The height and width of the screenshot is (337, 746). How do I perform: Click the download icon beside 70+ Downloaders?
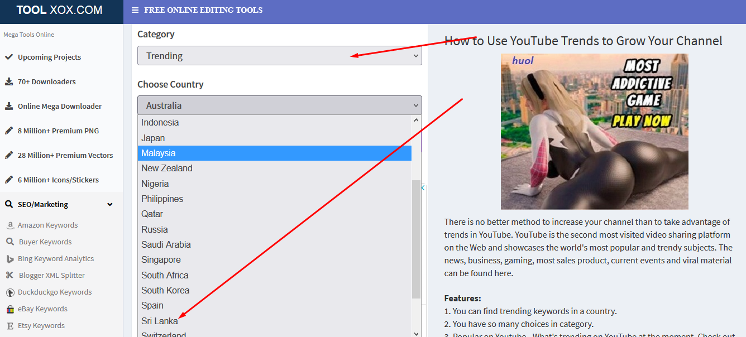9,81
